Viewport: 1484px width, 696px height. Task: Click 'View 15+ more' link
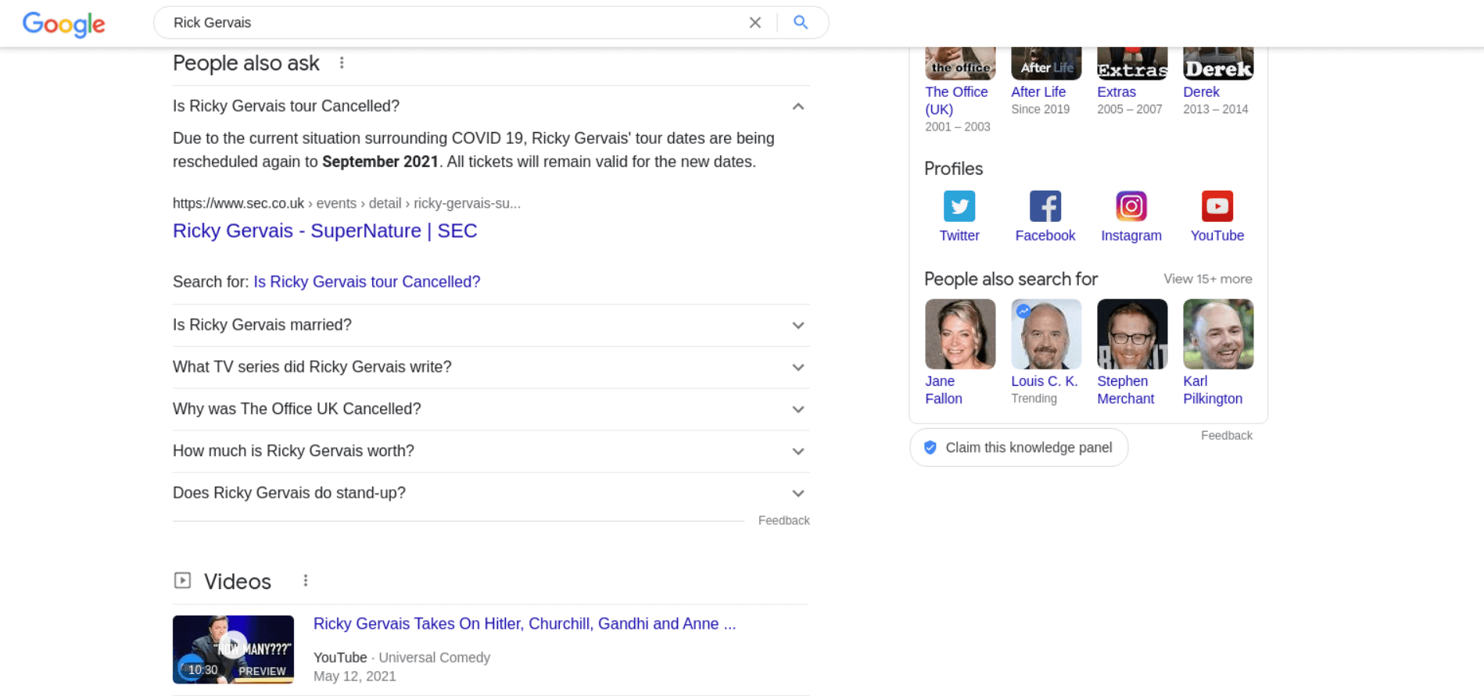(1207, 279)
